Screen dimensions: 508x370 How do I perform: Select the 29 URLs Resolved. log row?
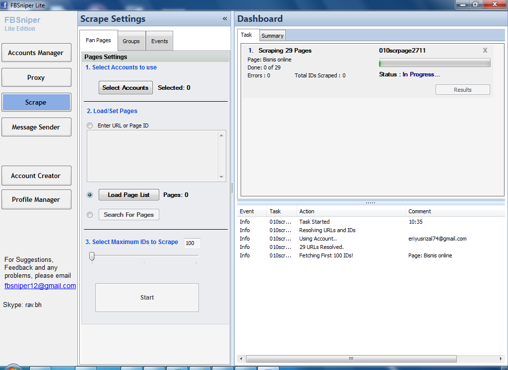[x=371, y=247]
